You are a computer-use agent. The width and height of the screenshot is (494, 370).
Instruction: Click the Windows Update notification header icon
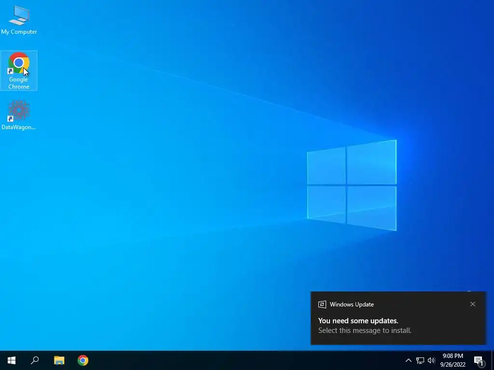[322, 304]
